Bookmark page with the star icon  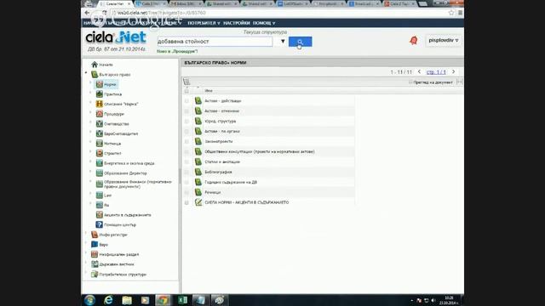click(x=451, y=13)
